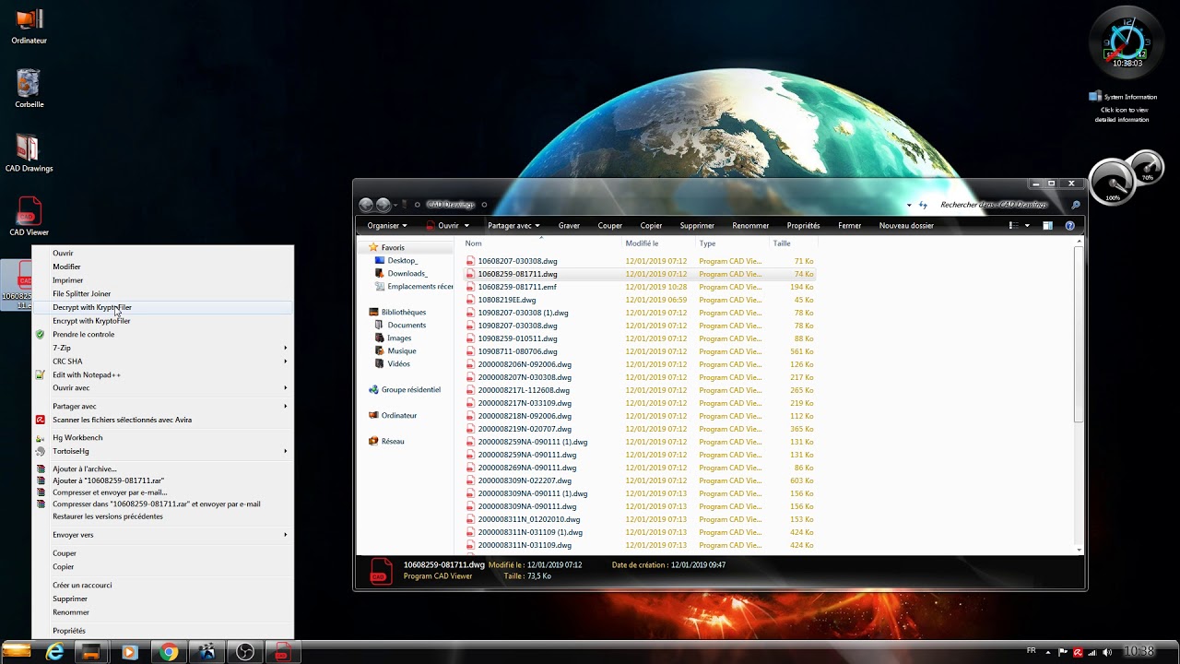Click Renommer in the Explorer toolbar
Image resolution: width=1180 pixels, height=664 pixels.
pos(750,225)
